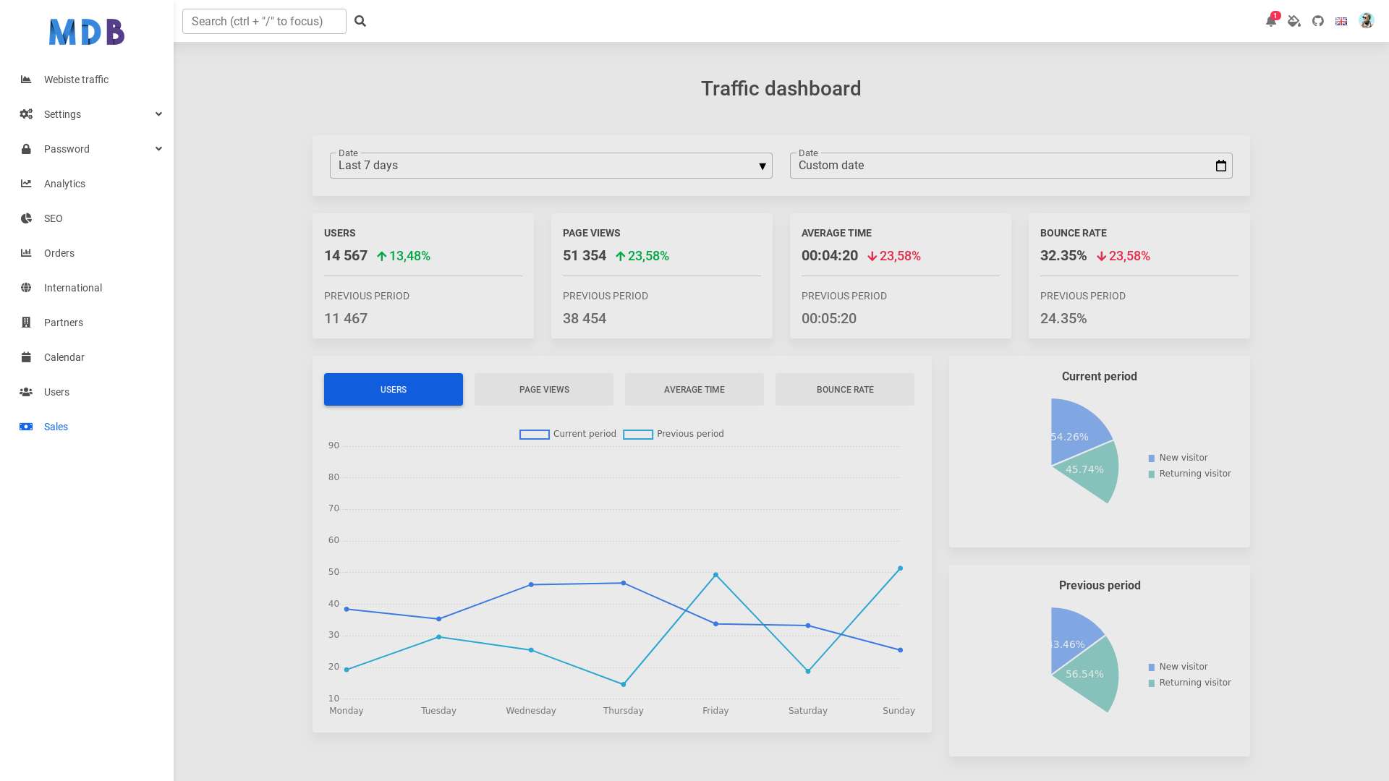Switch to the Page Views chart tab
This screenshot has width=1389, height=781.
point(544,389)
